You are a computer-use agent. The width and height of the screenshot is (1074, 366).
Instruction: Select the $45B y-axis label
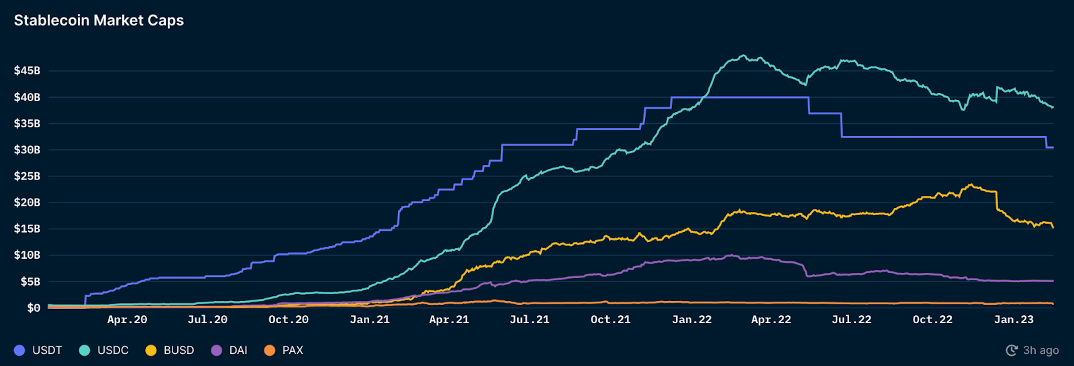[x=27, y=71]
